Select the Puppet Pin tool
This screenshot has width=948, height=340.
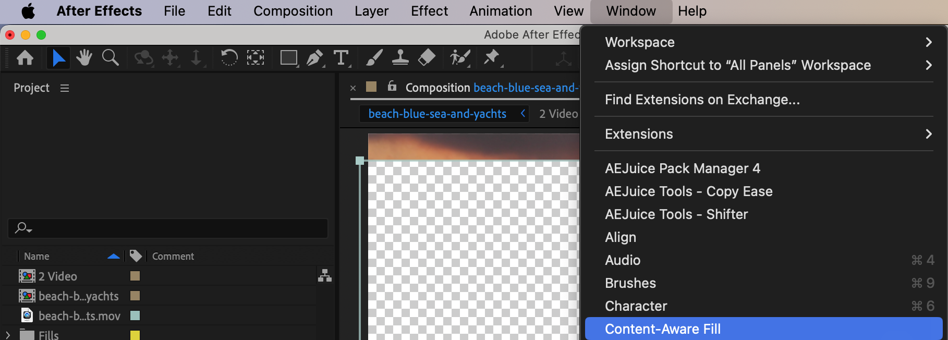coord(491,57)
